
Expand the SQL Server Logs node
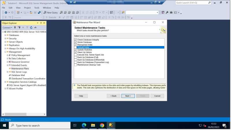[8, 72]
